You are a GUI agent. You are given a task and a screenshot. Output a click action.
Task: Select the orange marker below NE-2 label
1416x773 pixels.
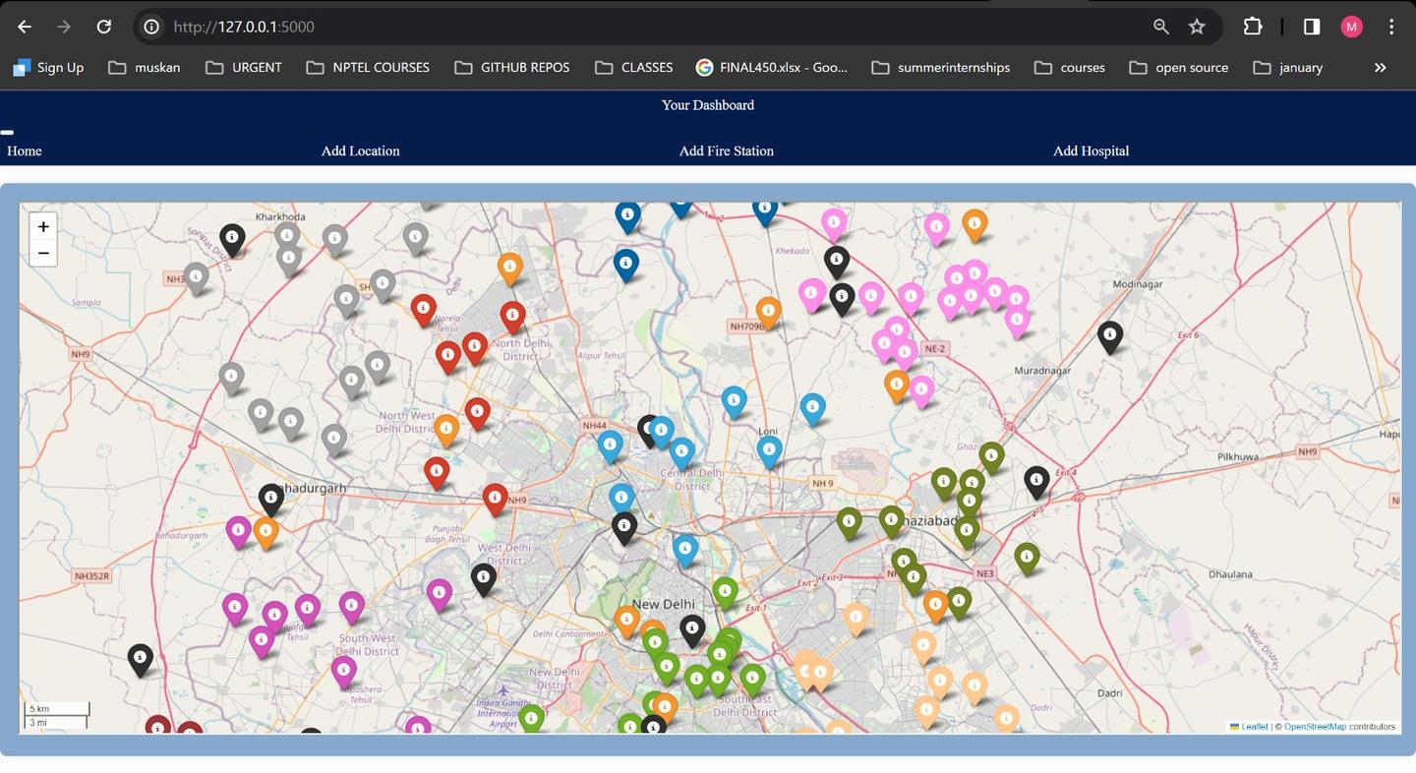click(897, 386)
